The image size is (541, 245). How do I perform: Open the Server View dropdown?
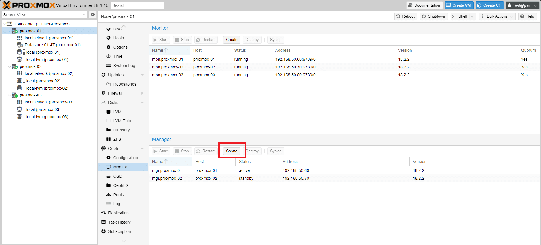[x=84, y=14]
